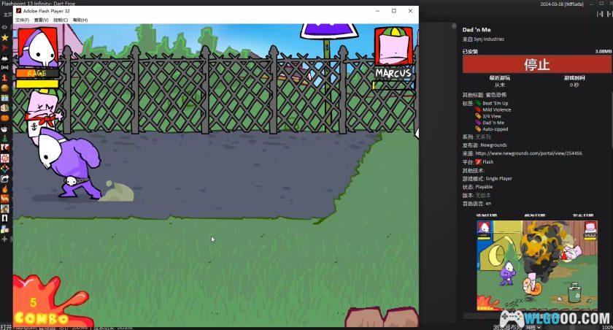Click the Flash platform icon
The width and height of the screenshot is (613, 330).
pos(479,161)
